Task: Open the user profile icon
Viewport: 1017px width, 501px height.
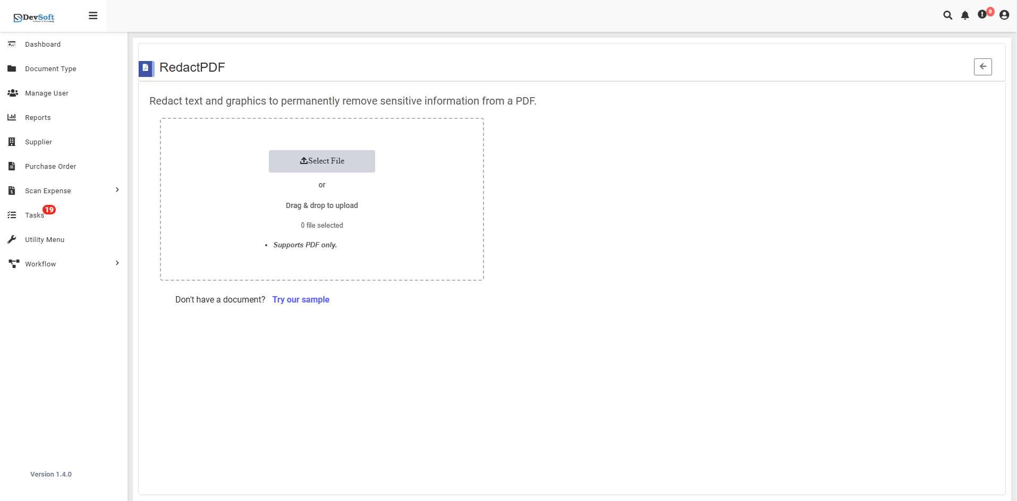Action: [x=1004, y=15]
